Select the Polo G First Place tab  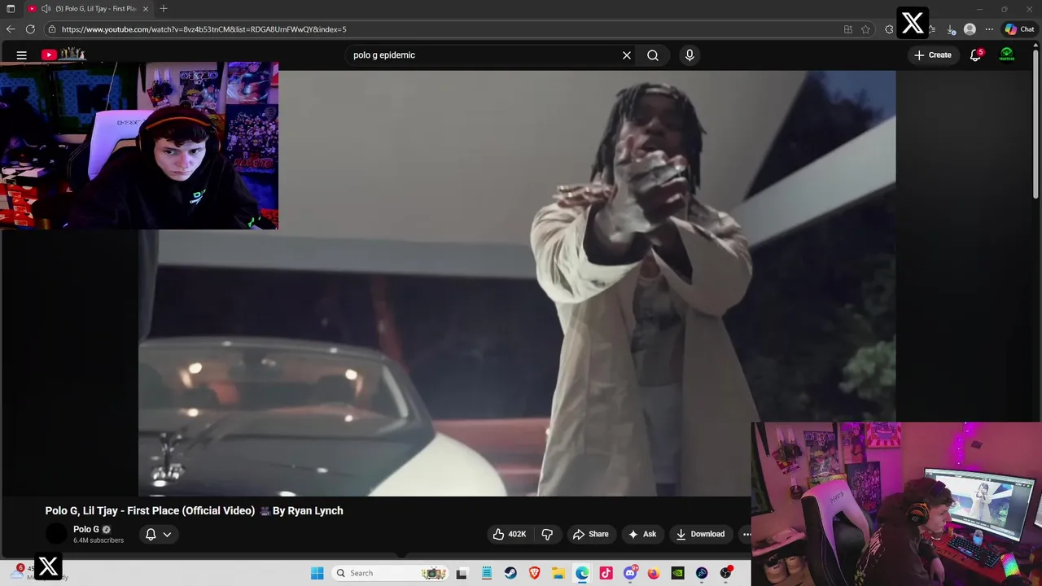click(90, 9)
